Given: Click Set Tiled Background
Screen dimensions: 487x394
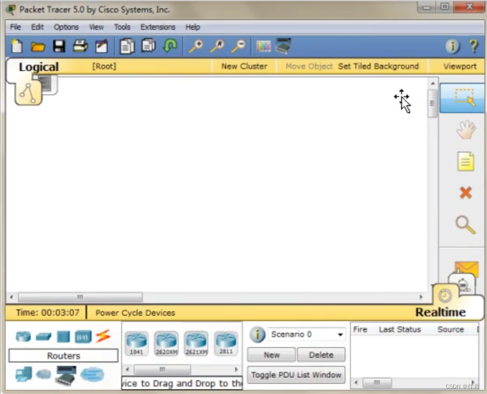Looking at the screenshot, I should point(378,66).
